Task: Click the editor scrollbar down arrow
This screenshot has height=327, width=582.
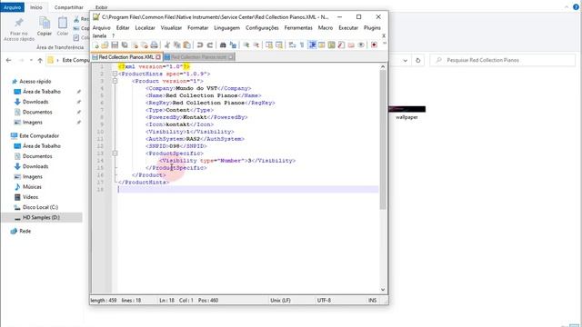Action: tap(383, 290)
